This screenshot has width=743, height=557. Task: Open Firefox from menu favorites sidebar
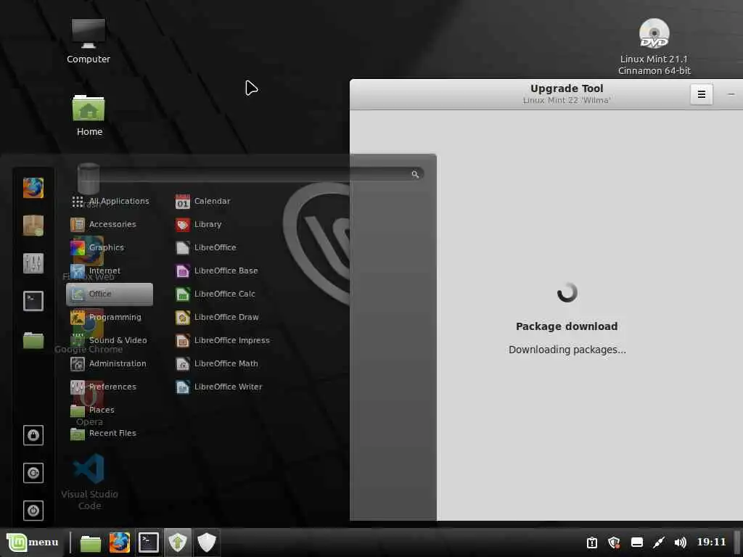click(x=33, y=188)
